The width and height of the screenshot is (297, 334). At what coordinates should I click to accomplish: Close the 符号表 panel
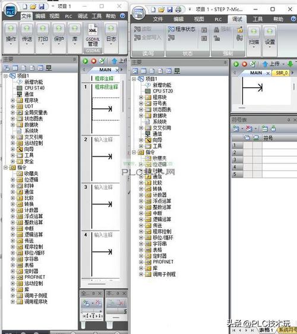click(295, 120)
